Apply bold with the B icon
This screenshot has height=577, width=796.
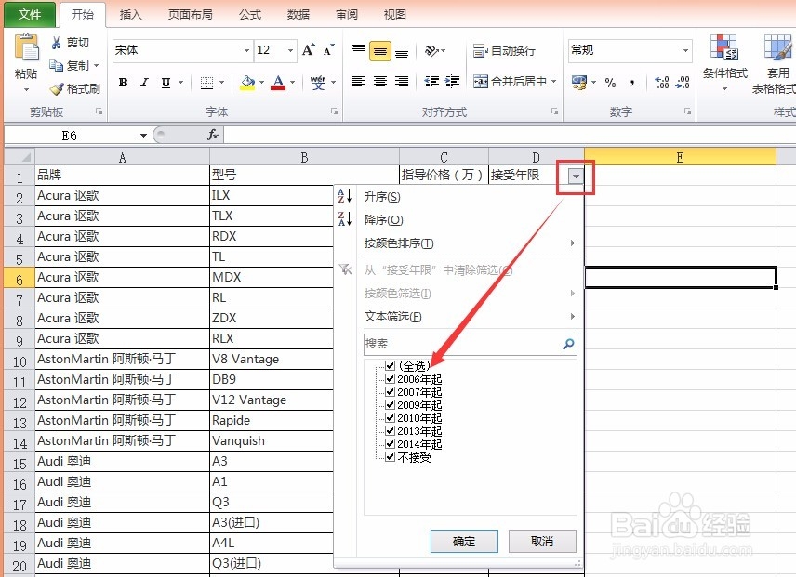tap(122, 83)
